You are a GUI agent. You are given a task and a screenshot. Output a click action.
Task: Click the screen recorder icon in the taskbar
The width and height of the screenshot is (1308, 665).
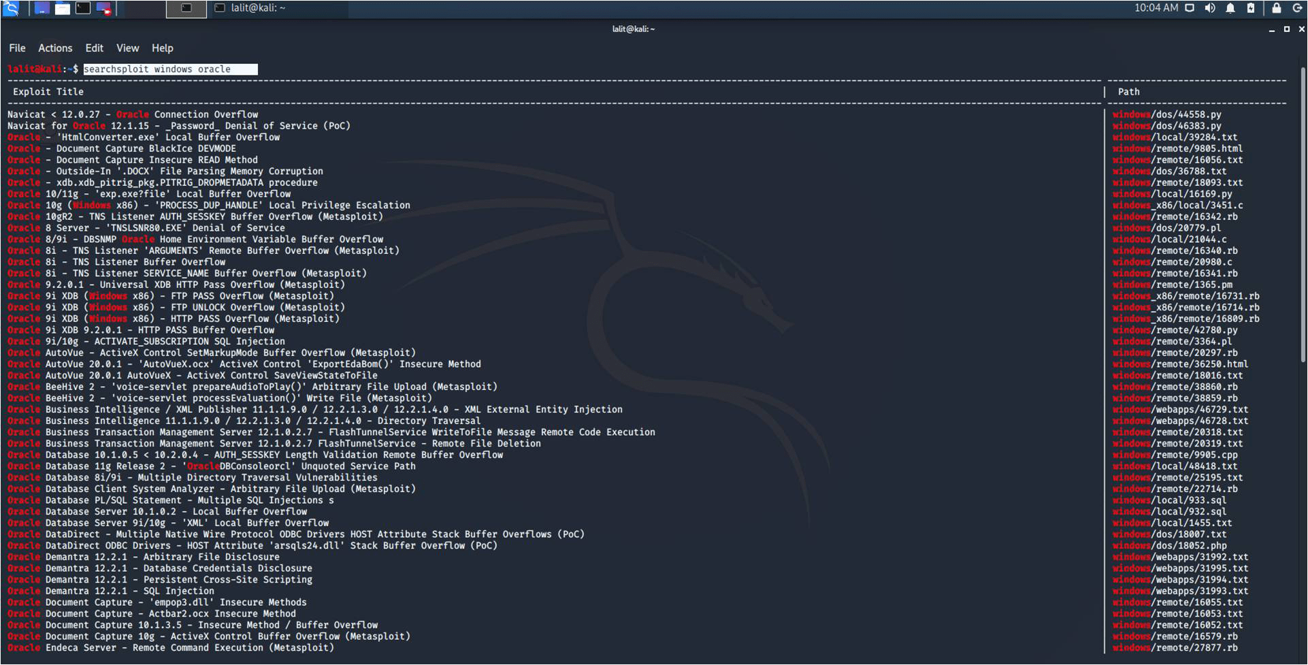pos(103,9)
